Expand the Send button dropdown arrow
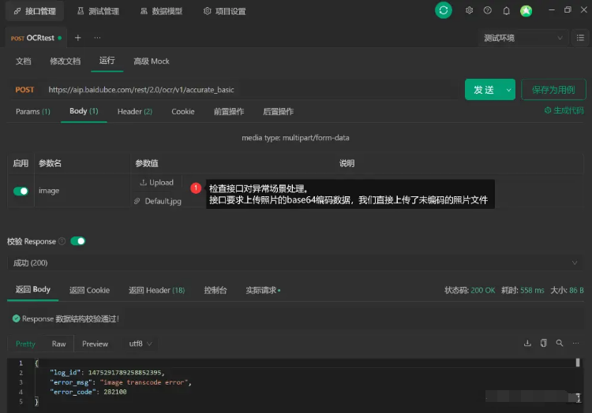Screen dimensions: 592x413 [508, 90]
